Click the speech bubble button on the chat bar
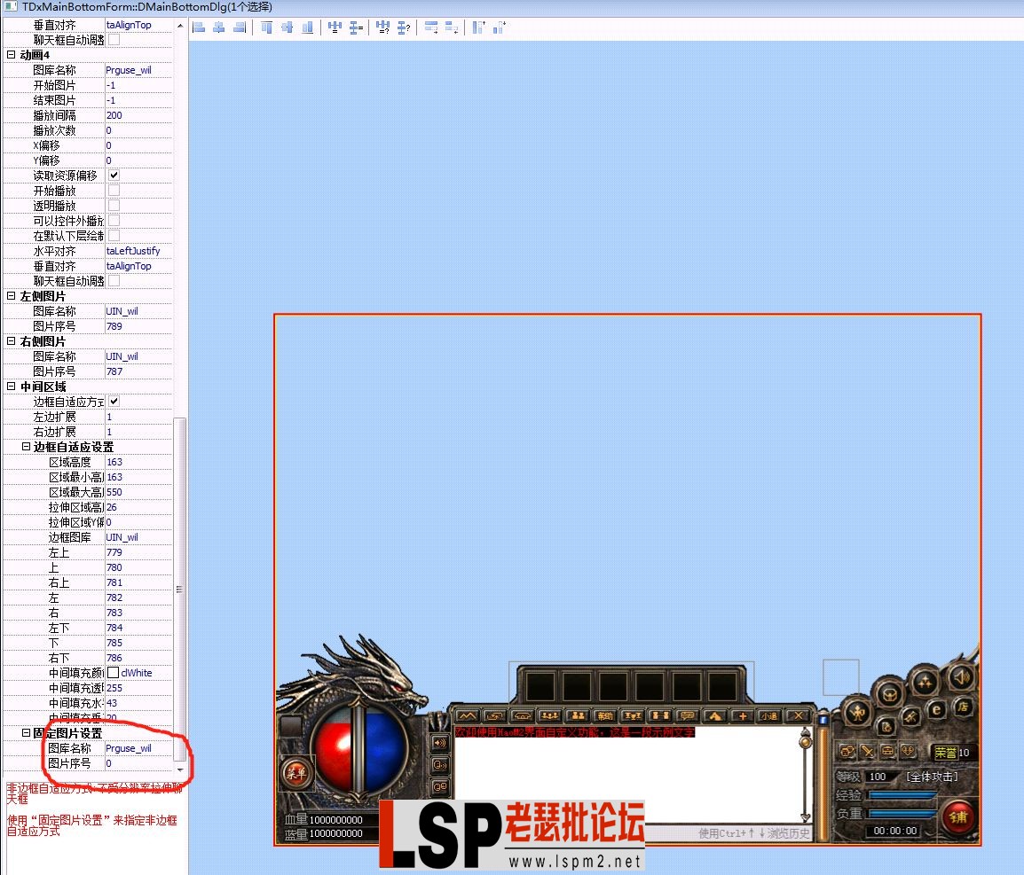 click(688, 715)
